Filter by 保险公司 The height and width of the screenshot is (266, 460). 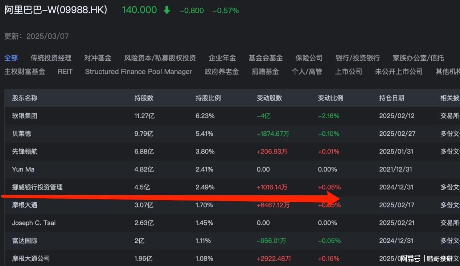point(309,58)
